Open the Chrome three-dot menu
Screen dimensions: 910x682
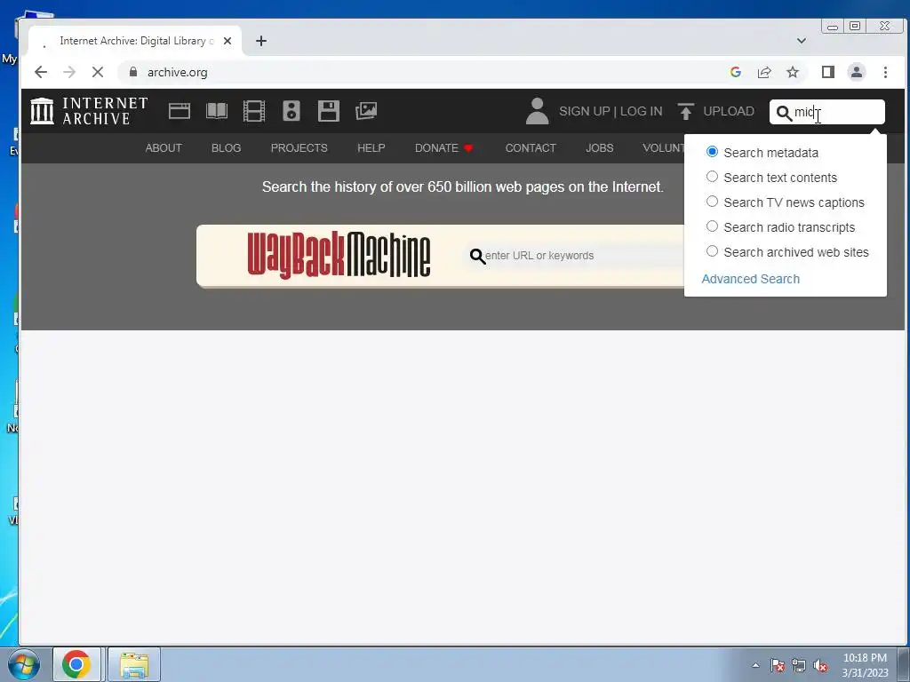[x=885, y=72]
